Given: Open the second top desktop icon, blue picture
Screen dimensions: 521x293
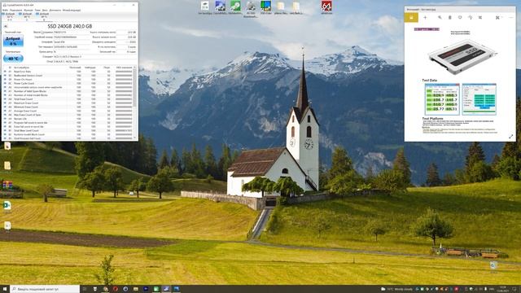Looking at the screenshot, I should pyautogui.click(x=220, y=7).
